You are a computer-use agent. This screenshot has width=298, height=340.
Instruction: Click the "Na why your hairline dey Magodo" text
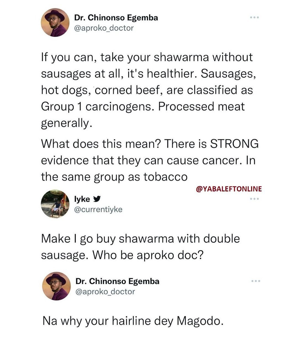(132, 321)
